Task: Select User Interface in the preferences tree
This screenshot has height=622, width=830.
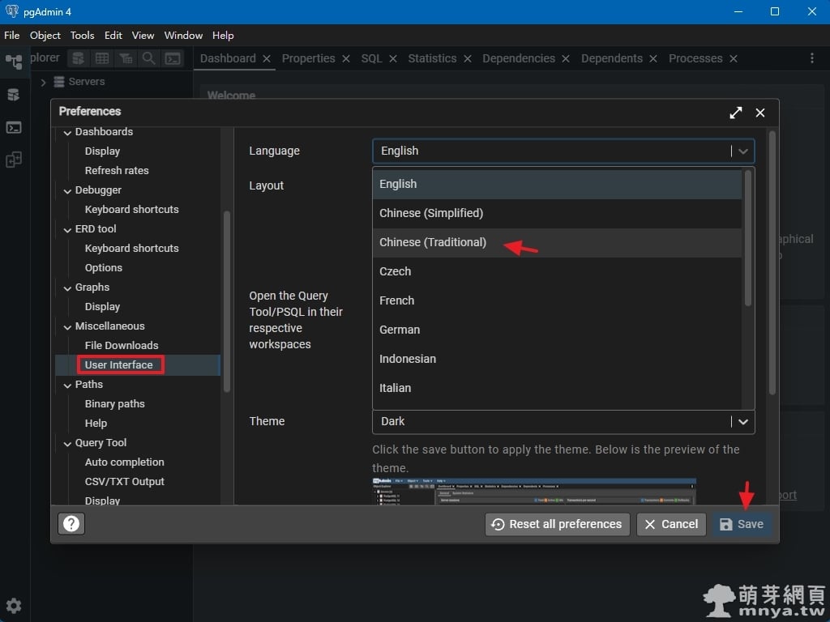Action: coord(118,364)
